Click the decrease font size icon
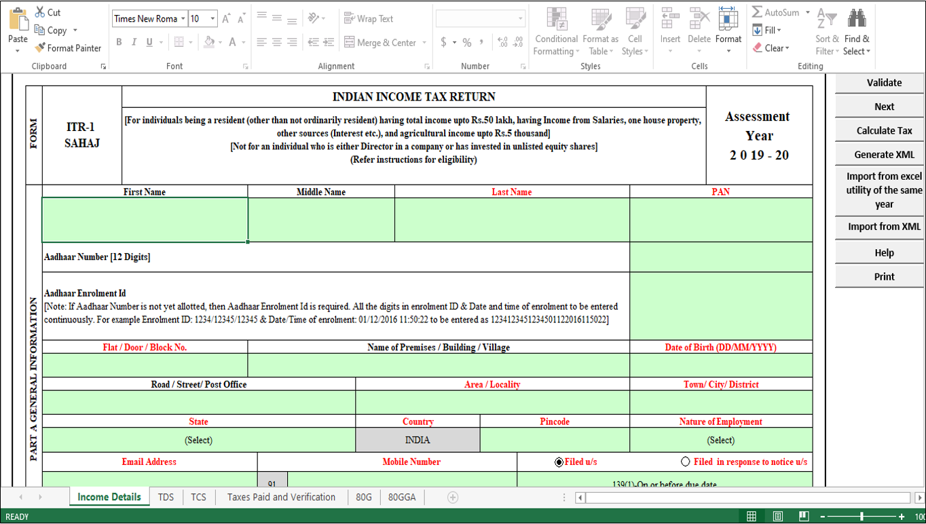 242,19
